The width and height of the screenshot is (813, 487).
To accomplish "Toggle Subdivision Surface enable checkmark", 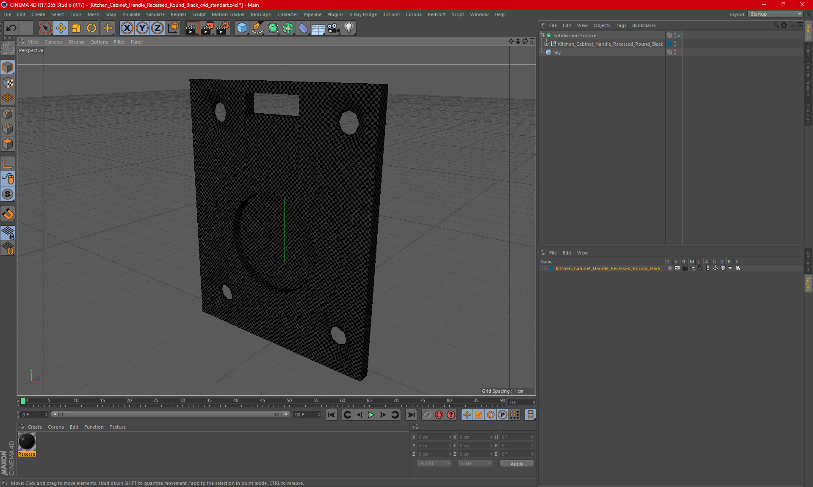I will pos(679,36).
